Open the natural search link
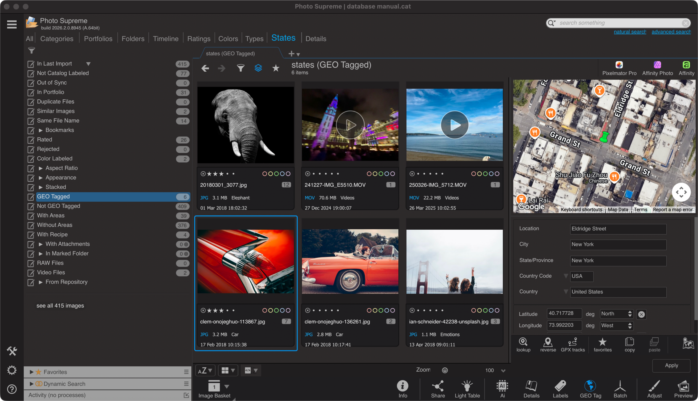Viewport: 698px width, 401px height. (x=630, y=32)
